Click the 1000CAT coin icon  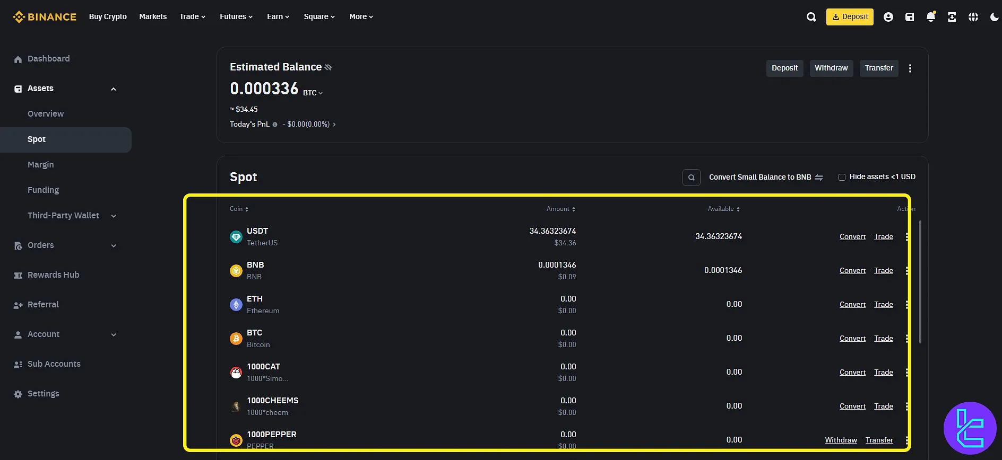click(236, 373)
